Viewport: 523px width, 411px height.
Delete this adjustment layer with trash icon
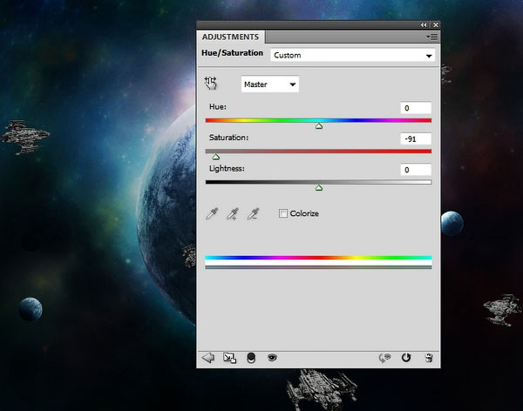point(428,357)
